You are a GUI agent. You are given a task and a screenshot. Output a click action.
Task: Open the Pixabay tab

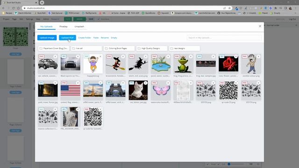64,27
